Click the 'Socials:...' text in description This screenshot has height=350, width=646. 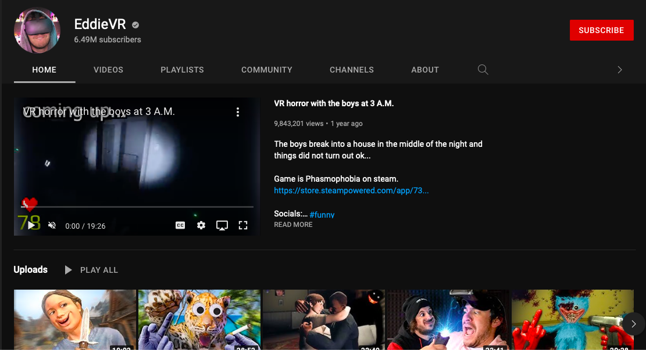(x=291, y=214)
